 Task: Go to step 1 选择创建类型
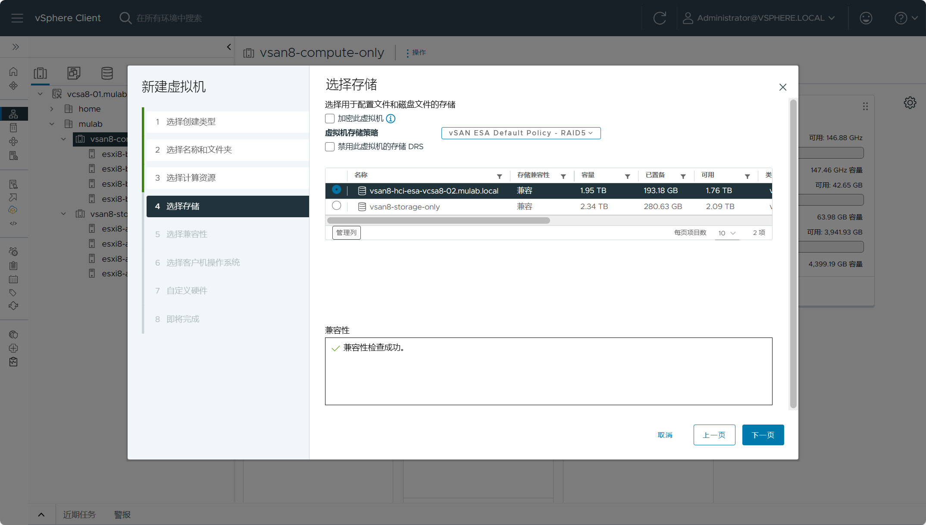228,122
